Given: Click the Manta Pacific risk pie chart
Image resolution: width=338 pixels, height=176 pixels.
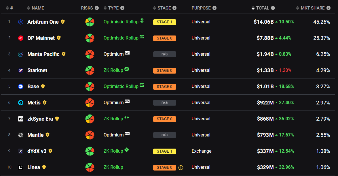Looking at the screenshot, I should [90, 54].
